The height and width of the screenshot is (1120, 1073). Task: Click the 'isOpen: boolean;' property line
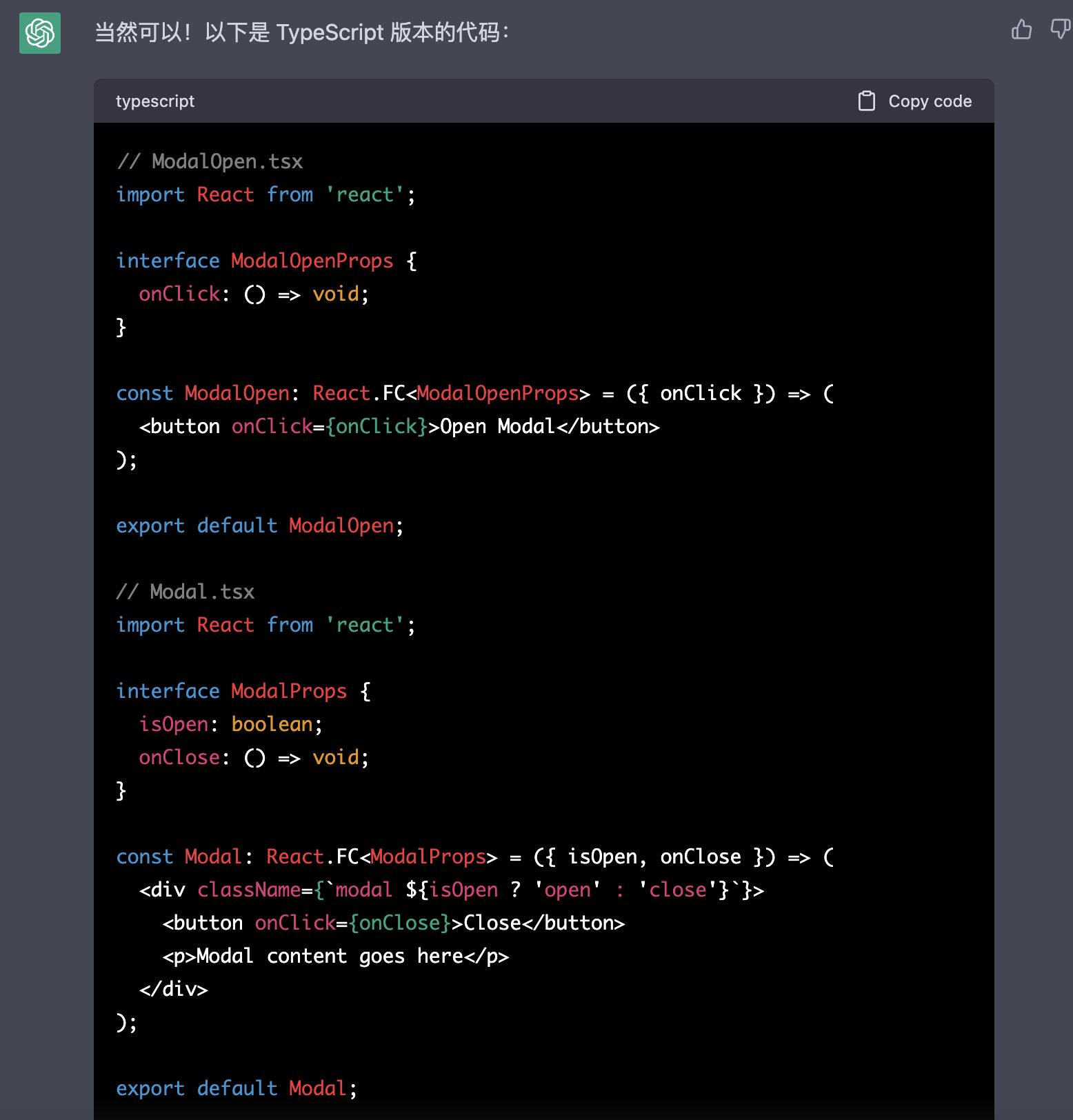coord(230,724)
